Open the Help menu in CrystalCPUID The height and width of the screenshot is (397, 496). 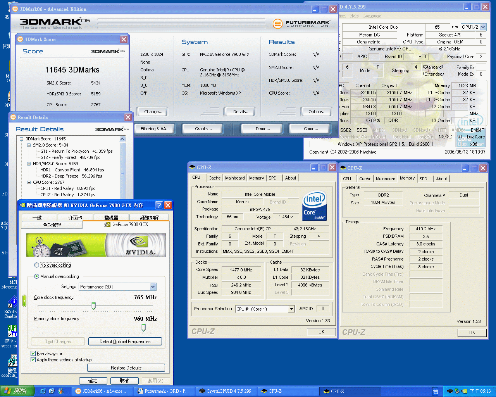(354, 16)
